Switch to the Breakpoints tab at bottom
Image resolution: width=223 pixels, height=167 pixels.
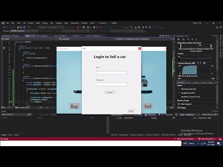pos(124,135)
